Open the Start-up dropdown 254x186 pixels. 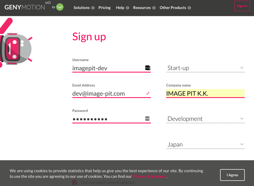point(205,68)
